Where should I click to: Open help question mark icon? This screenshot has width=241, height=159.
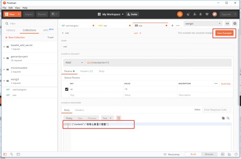pos(236,154)
